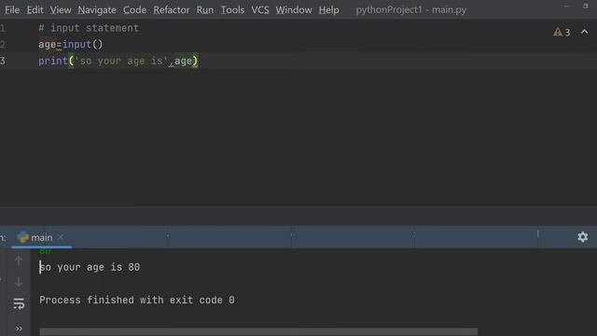Viewport: 597px width, 336px height.
Task: Click the warnings indicator showing 3
Action: (562, 33)
